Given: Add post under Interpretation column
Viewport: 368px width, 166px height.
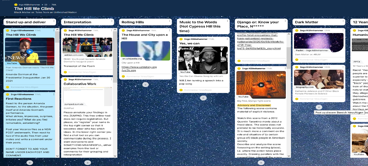Looking at the screenshot, I should 88,163.
